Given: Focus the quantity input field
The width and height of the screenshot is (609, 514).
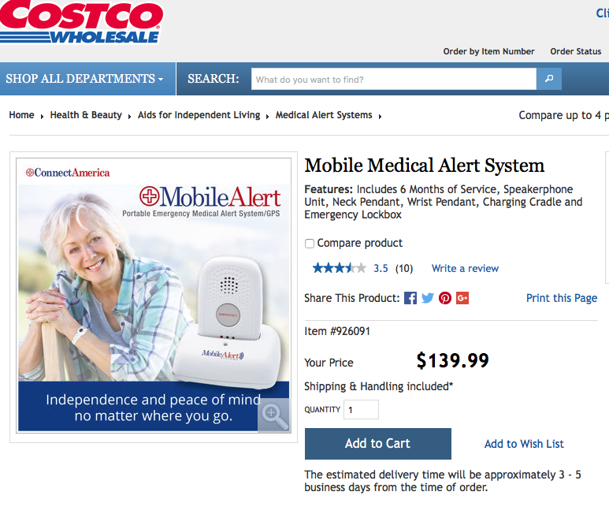Looking at the screenshot, I should coord(361,410).
